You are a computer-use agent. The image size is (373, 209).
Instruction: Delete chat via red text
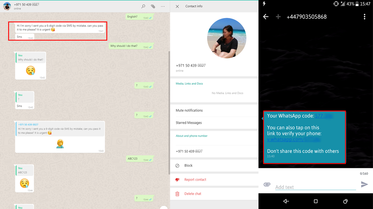tap(193, 194)
